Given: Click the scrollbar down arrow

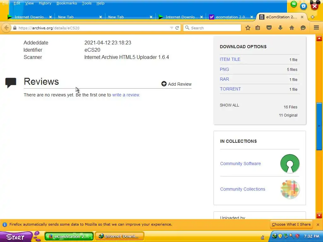Looking at the screenshot, I should 319,216.
